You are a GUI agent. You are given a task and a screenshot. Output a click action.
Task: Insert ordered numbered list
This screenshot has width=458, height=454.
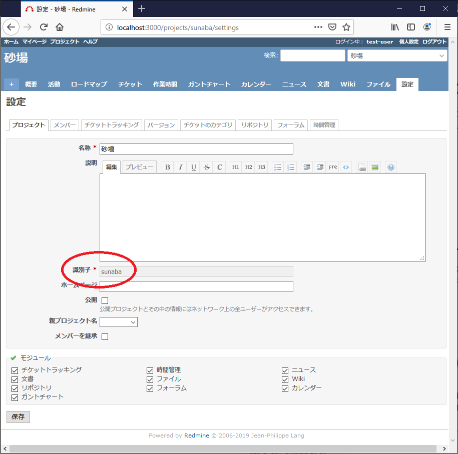click(x=291, y=167)
